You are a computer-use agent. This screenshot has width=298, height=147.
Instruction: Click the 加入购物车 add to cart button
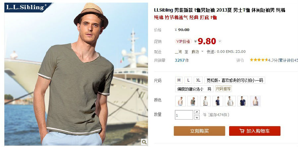[255, 131]
